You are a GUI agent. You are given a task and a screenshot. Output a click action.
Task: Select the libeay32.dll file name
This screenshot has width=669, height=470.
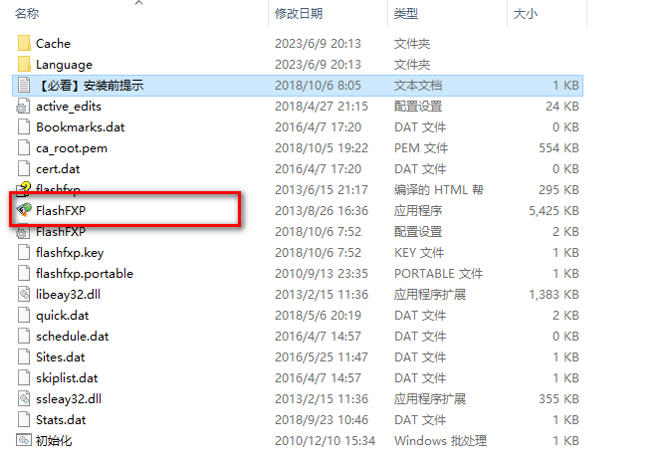[x=69, y=295]
